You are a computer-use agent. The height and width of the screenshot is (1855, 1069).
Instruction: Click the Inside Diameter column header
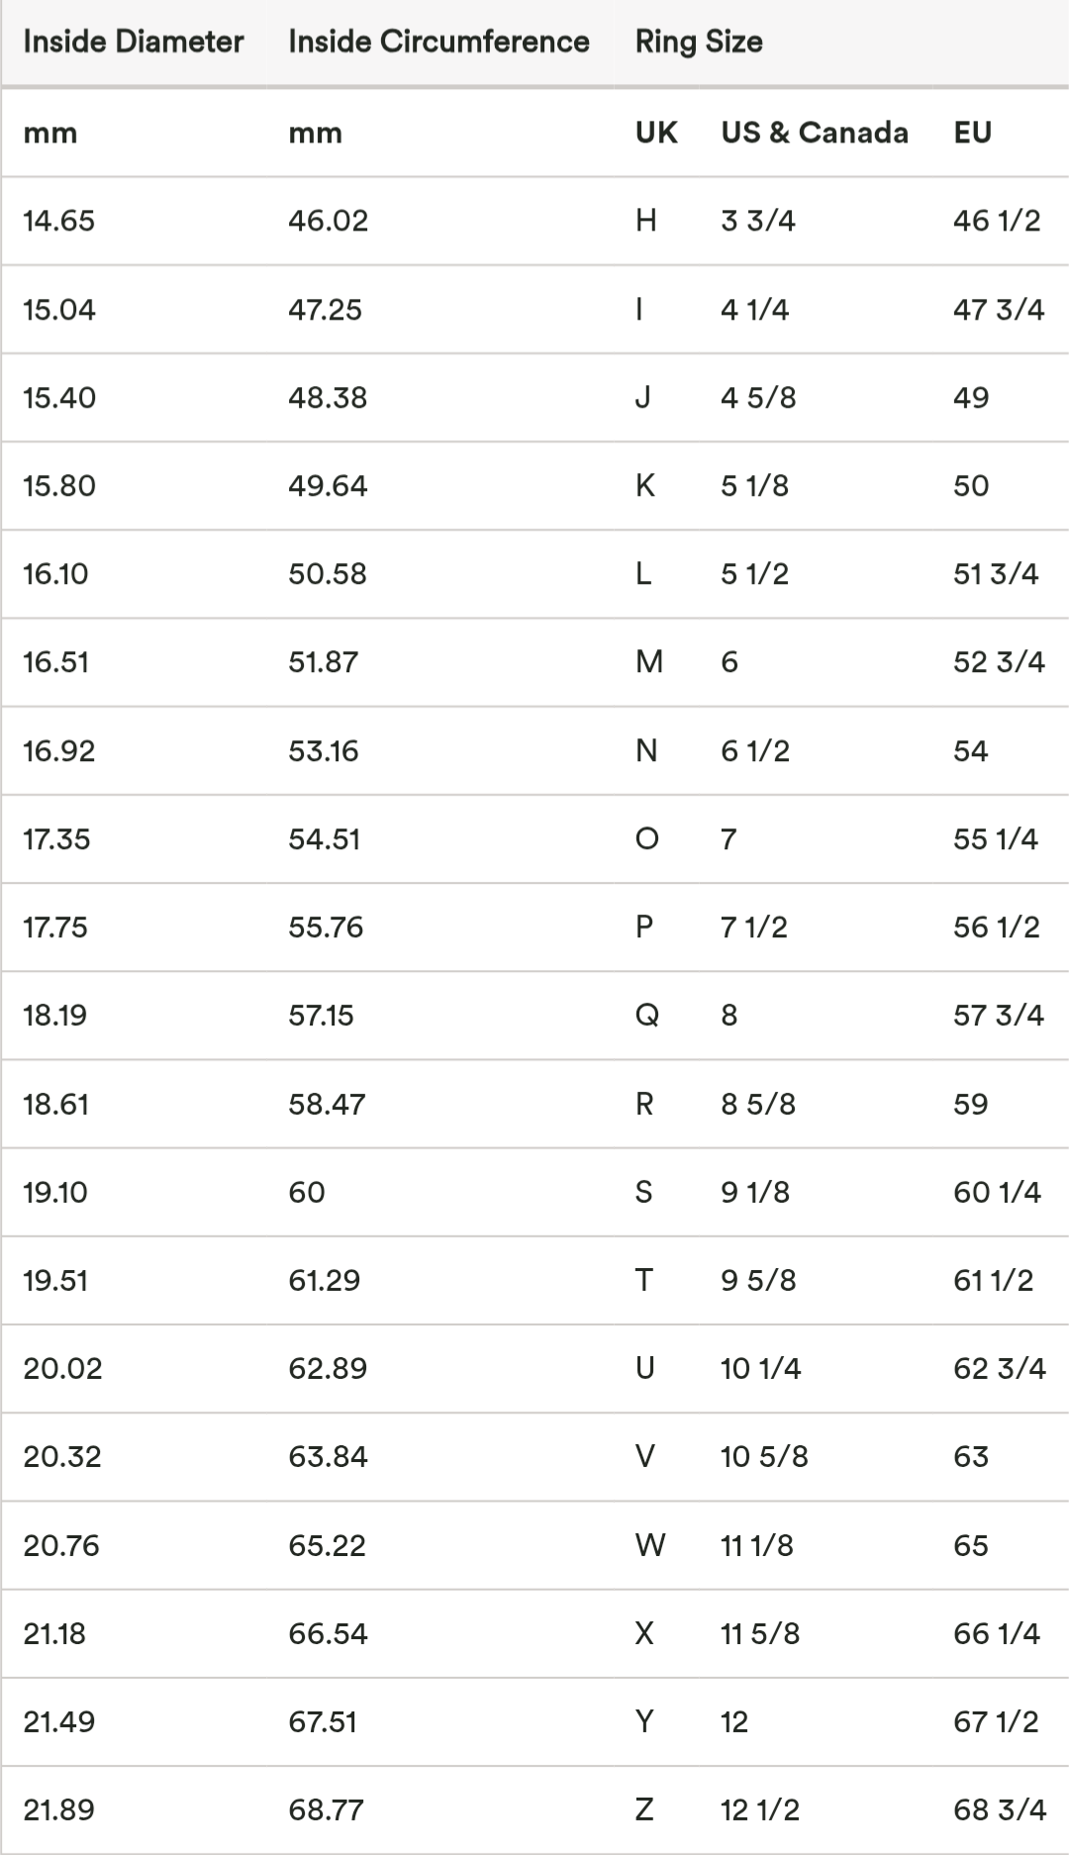pyautogui.click(x=133, y=42)
